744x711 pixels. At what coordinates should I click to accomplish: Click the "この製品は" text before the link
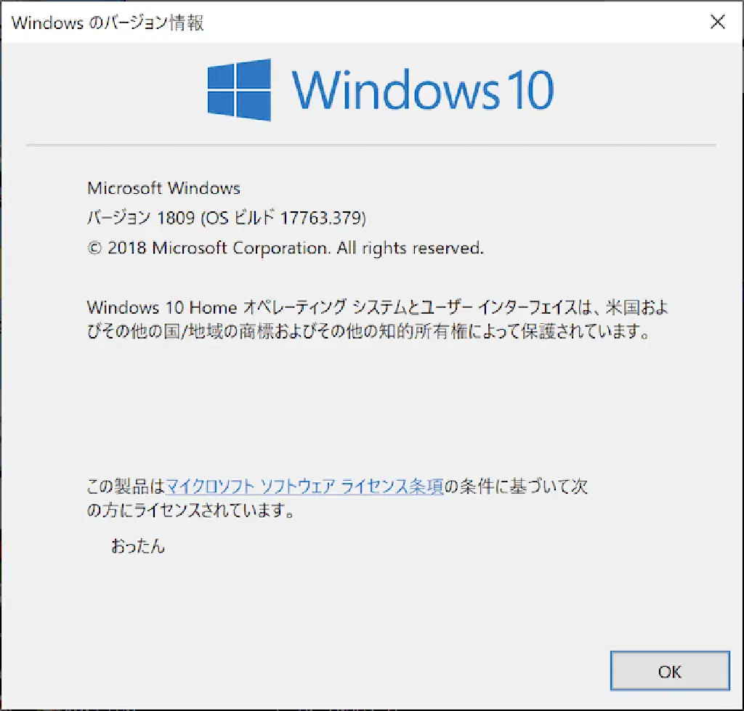pos(126,487)
